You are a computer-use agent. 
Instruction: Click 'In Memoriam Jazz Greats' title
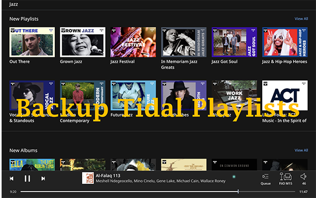[179, 64]
